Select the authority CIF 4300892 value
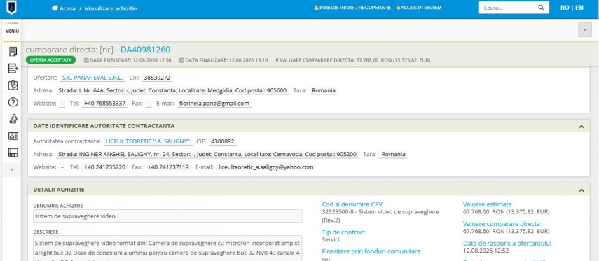Viewport: 599px width, 261px height. (223, 141)
